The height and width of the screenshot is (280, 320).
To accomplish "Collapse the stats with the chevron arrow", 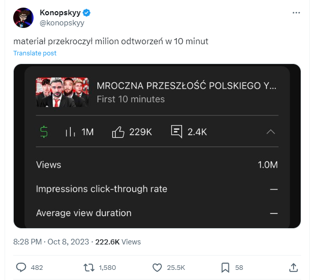I will pos(271,132).
